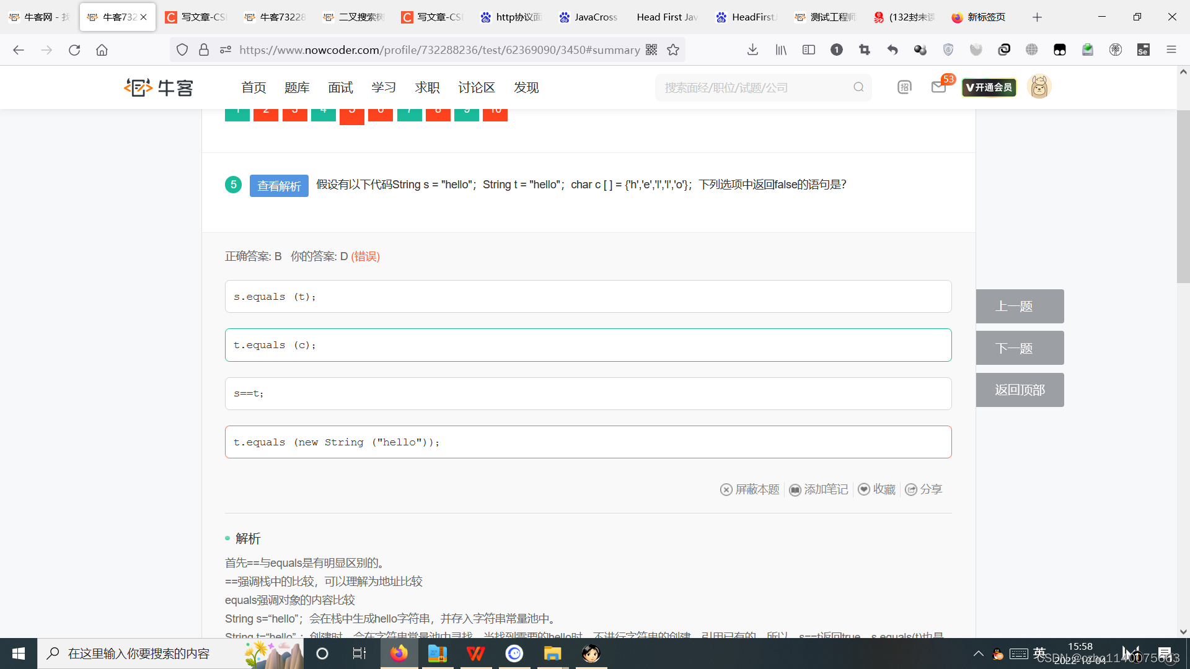Open the Firefox taskbar icon

click(399, 654)
